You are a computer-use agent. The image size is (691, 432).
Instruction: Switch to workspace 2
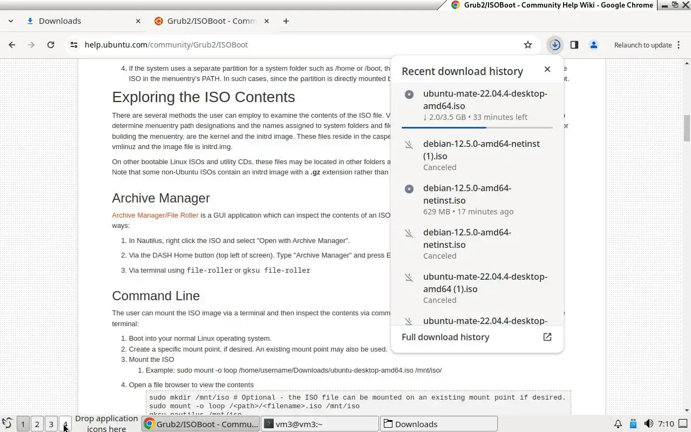click(x=37, y=424)
